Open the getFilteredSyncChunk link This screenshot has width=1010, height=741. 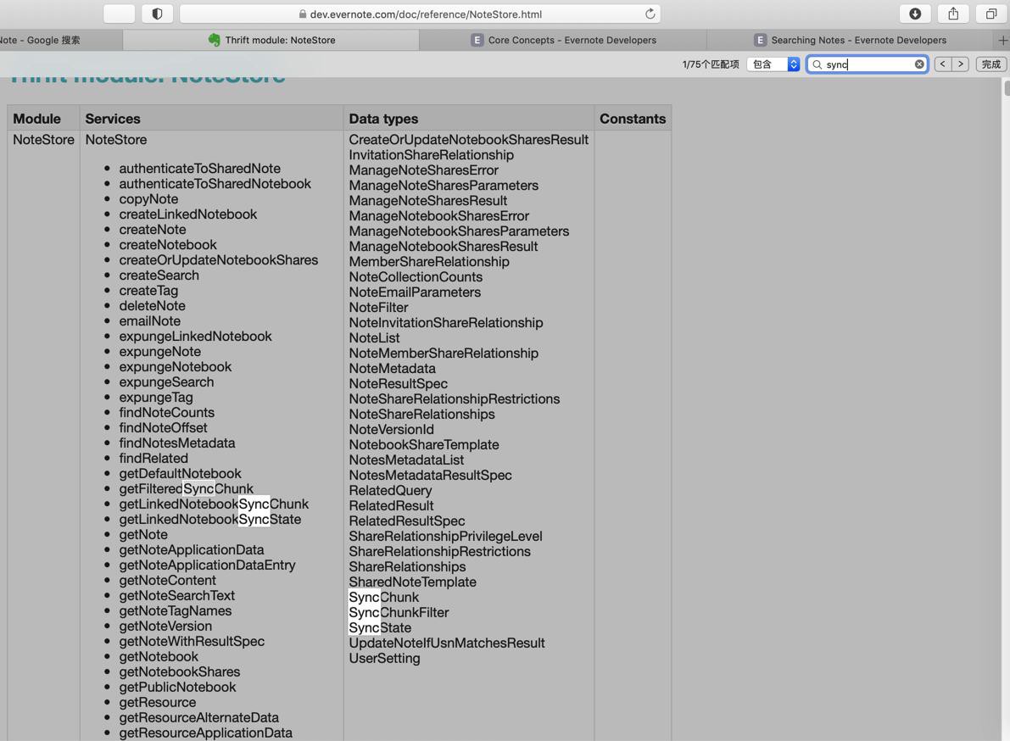pos(186,488)
